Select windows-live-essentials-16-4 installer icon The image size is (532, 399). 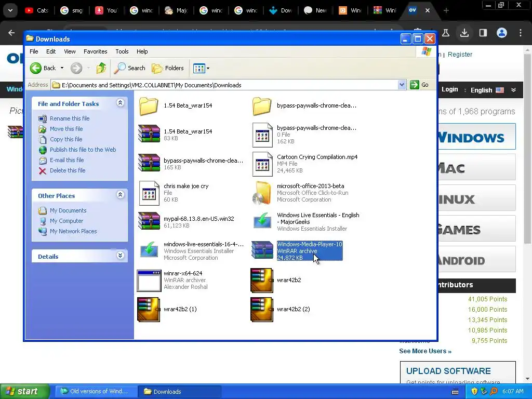click(149, 250)
